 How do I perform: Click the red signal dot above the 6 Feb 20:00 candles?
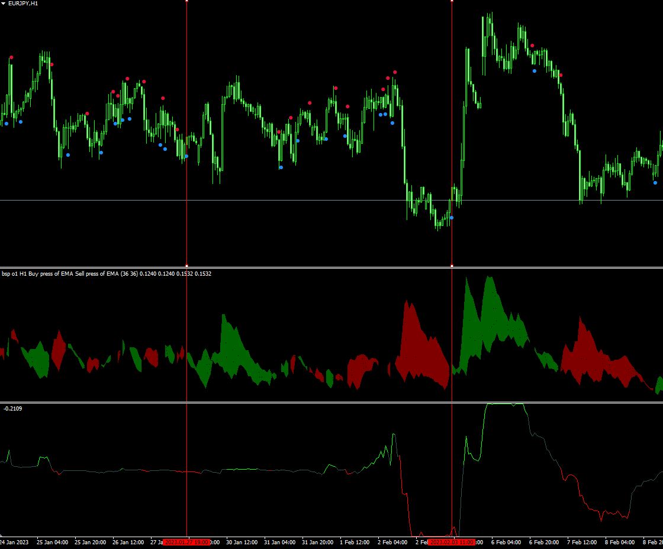(x=532, y=46)
